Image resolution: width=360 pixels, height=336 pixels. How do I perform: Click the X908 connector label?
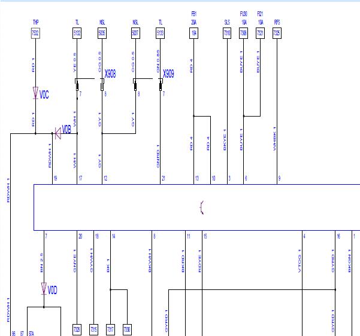(110, 74)
